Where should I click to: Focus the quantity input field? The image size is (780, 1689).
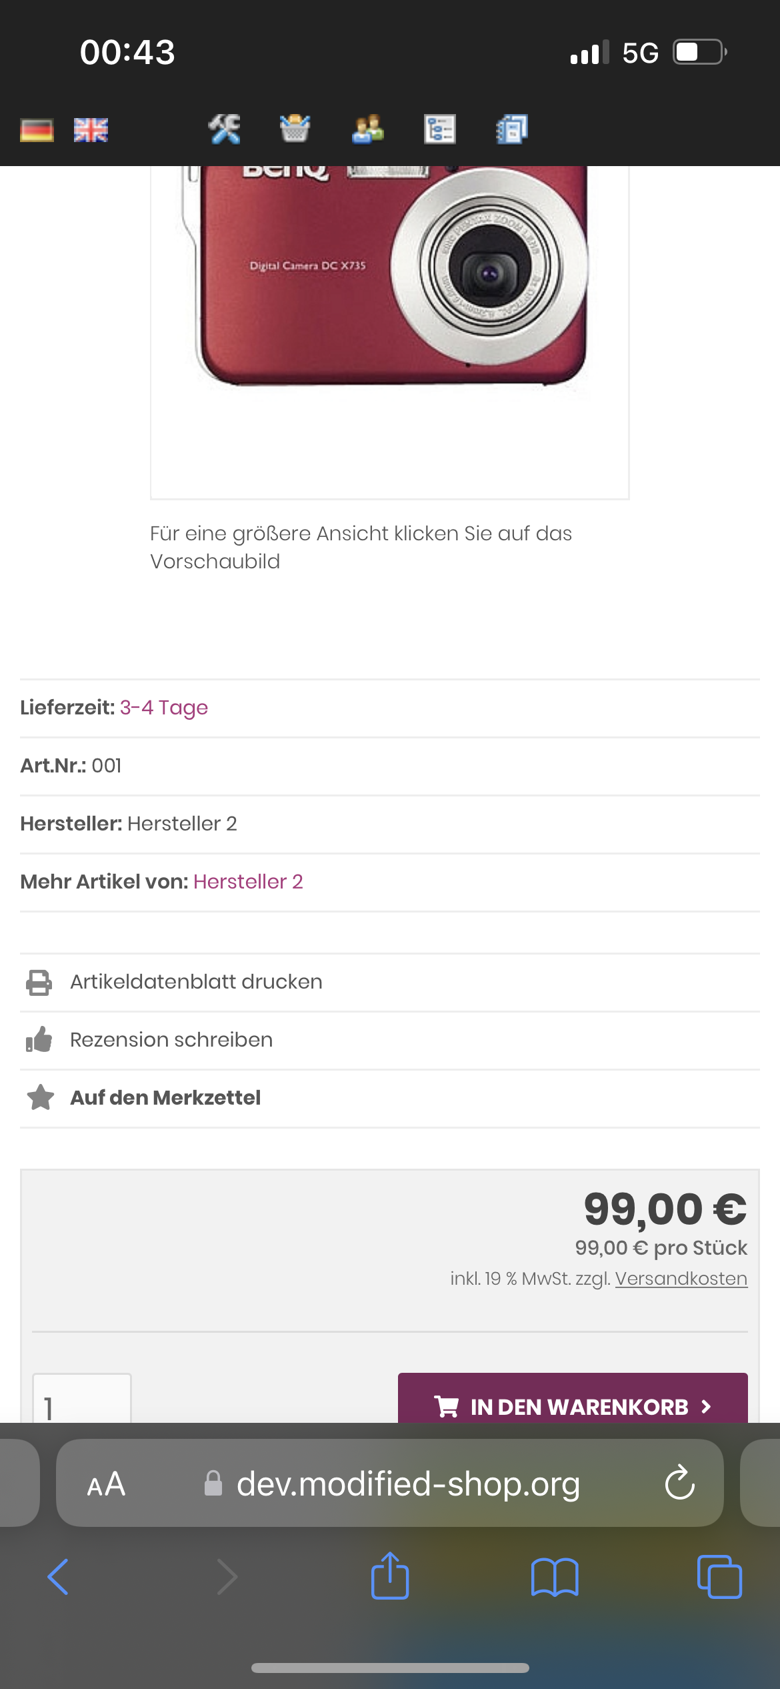[x=81, y=1401]
